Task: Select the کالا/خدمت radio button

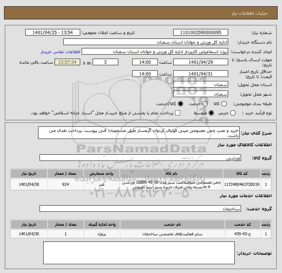Action: pyautogui.click(x=181, y=104)
